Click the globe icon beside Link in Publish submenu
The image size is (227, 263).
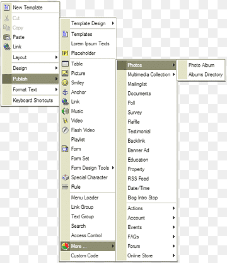(65, 102)
